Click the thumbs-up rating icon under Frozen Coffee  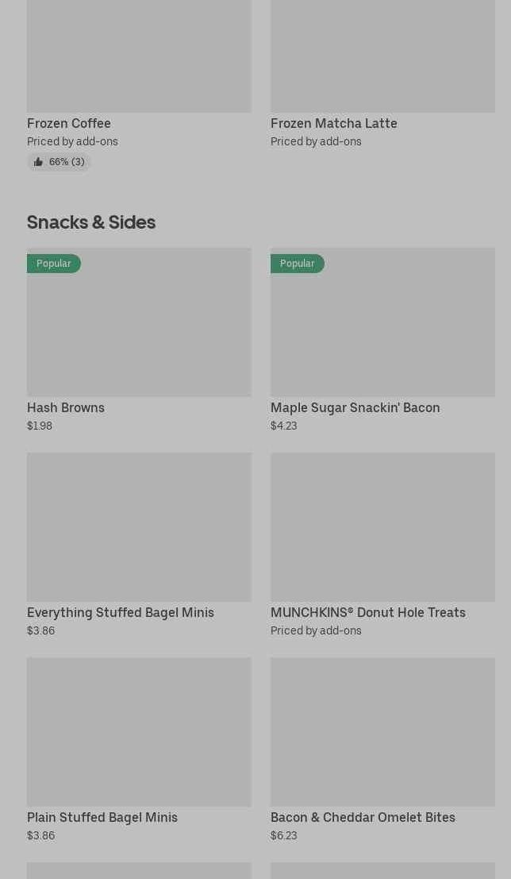[x=38, y=162]
